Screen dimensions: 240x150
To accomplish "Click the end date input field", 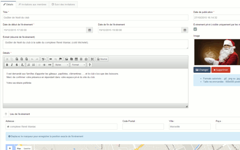I will (140, 30).
